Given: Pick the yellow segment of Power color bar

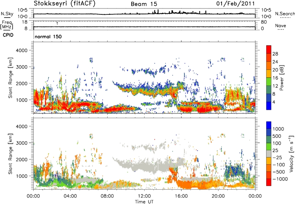Looking at the screenshot, I should [269, 74].
